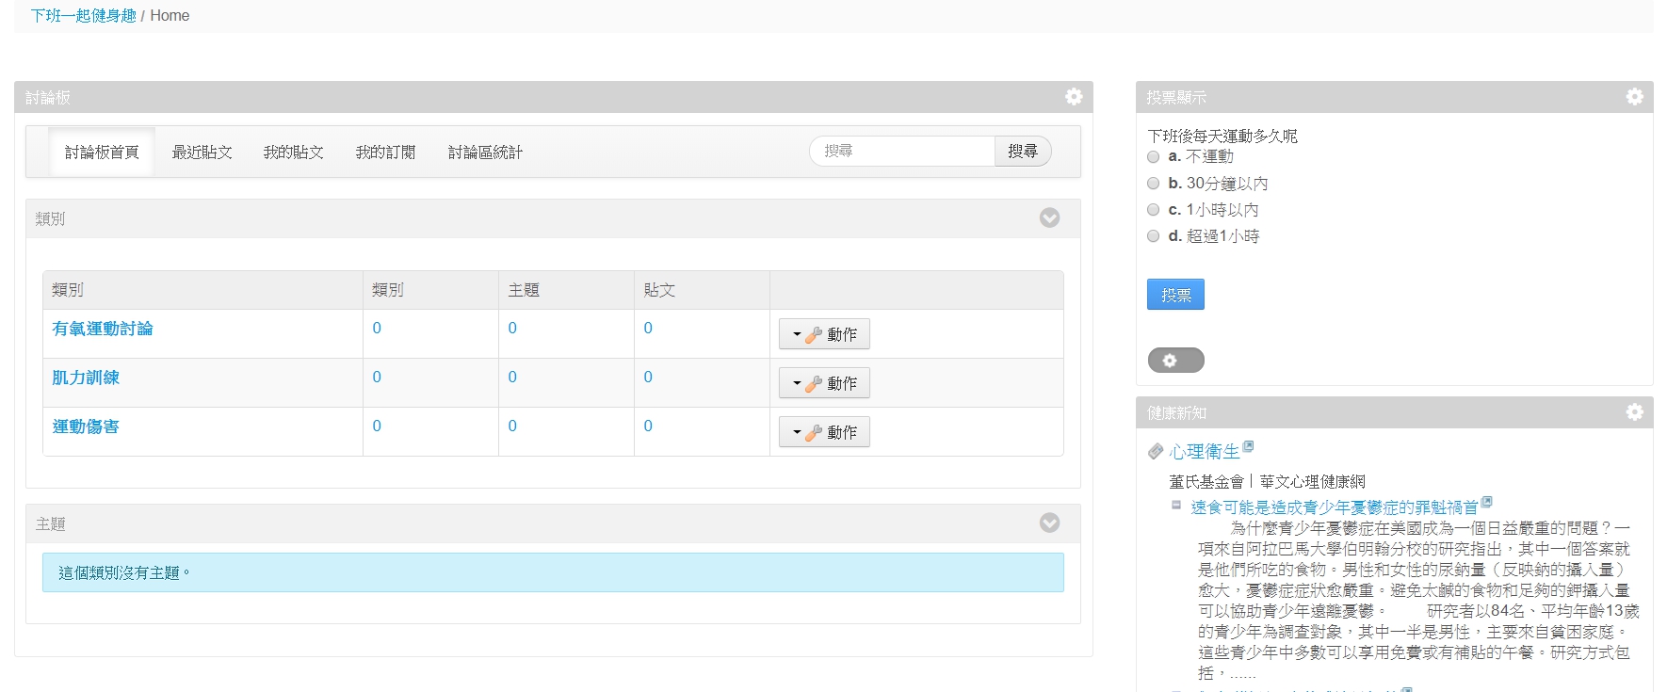Image resolution: width=1667 pixels, height=692 pixels.
Task: Click the Home breadcrumb text
Action: (x=170, y=16)
